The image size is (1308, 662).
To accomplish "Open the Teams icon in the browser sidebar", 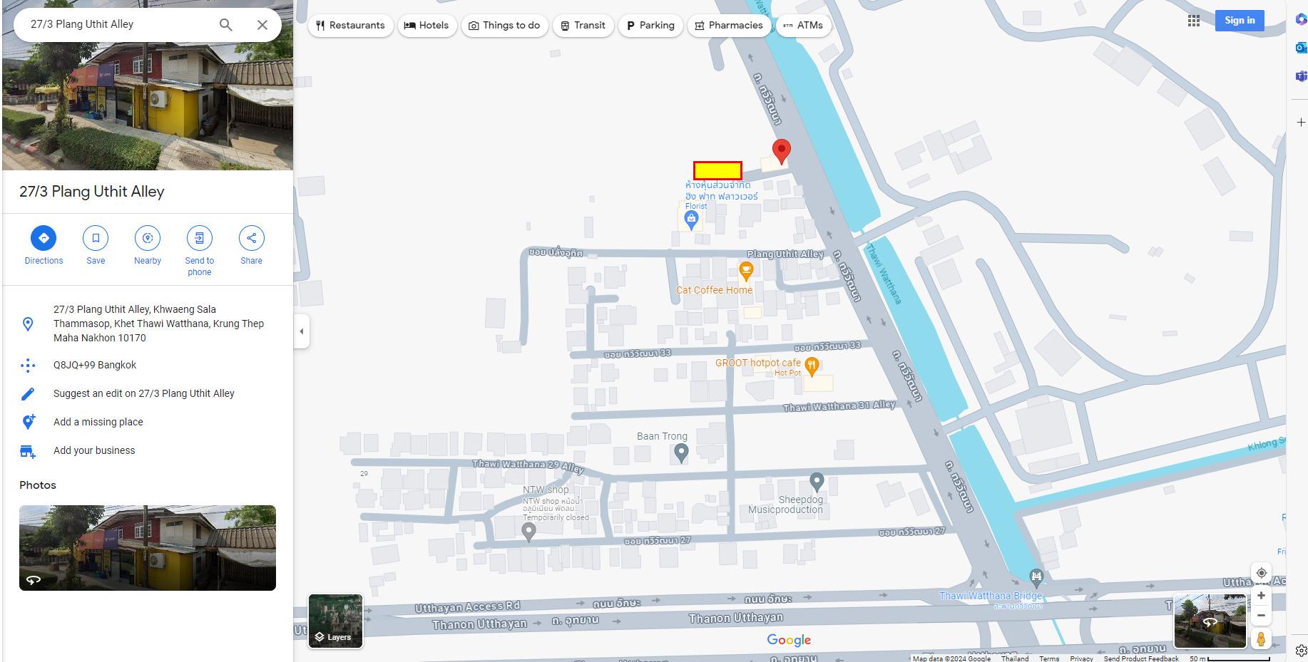I will point(1301,76).
